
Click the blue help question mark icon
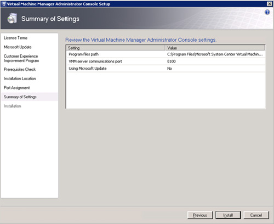[x=267, y=12]
